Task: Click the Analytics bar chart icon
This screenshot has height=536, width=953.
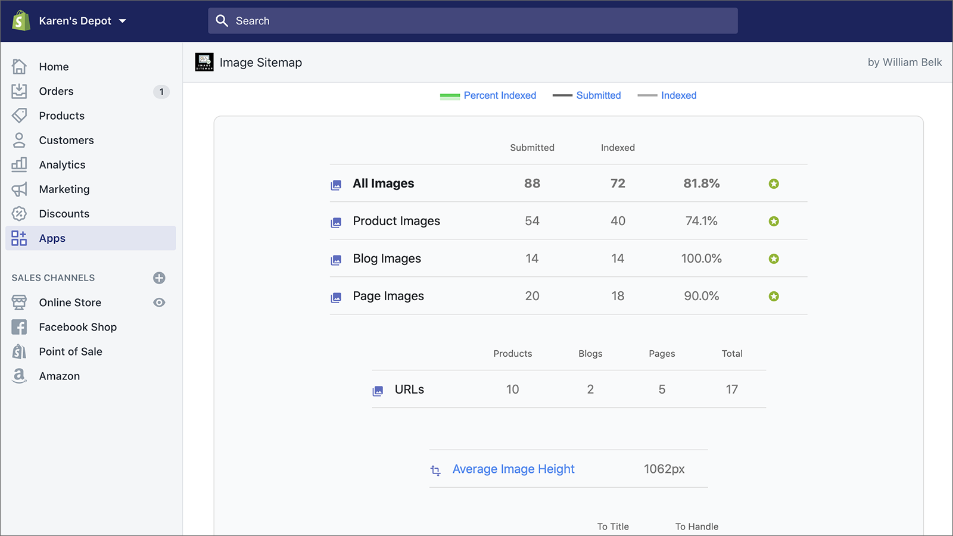Action: point(19,164)
